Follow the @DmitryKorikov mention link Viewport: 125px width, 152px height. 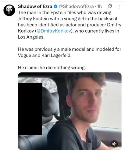click(53, 31)
